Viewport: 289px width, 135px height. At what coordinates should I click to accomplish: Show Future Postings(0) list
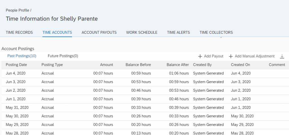(63, 56)
